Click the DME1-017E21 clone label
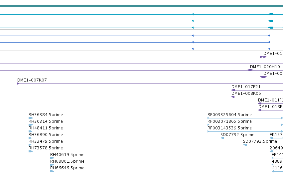283x173 pixels. pos(246,87)
